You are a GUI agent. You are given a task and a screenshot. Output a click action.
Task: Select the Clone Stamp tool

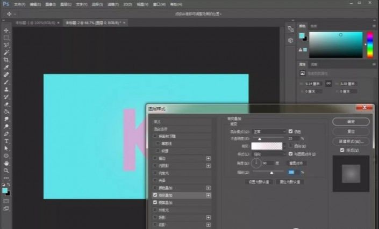click(6, 90)
